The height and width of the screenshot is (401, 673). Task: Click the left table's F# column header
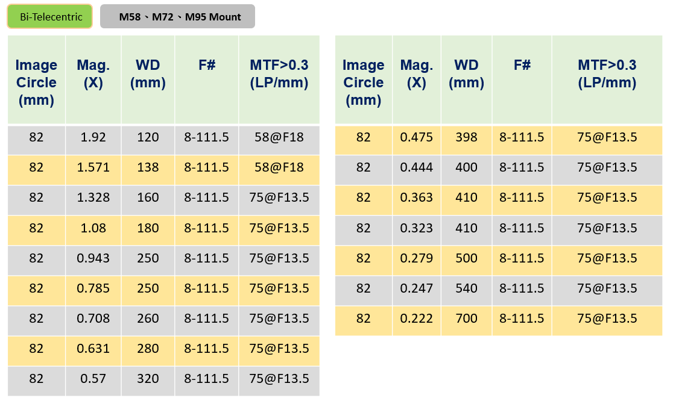[x=206, y=80]
